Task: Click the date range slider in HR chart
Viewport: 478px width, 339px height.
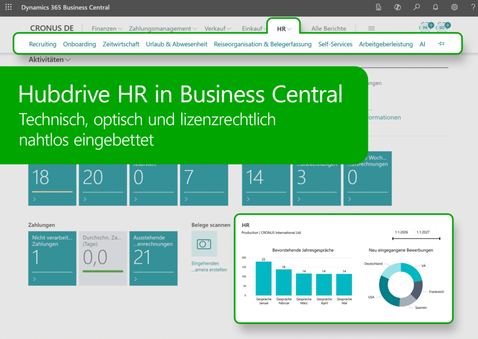Action: point(416,239)
